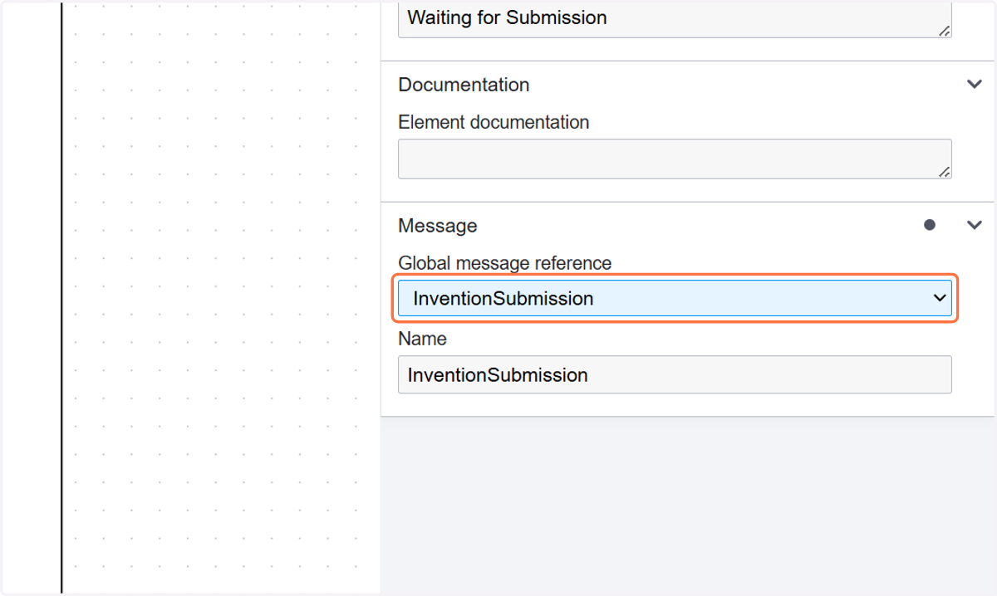The image size is (997, 596).
Task: Collapse the Documentation section chevron
Action: click(975, 85)
